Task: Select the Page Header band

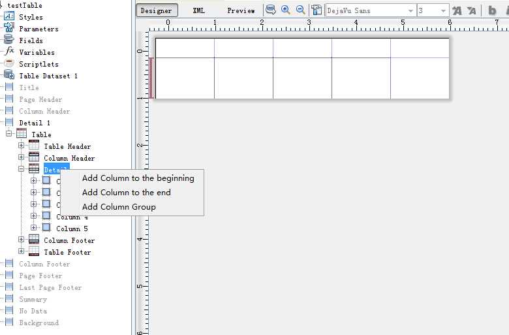Action: [40, 99]
